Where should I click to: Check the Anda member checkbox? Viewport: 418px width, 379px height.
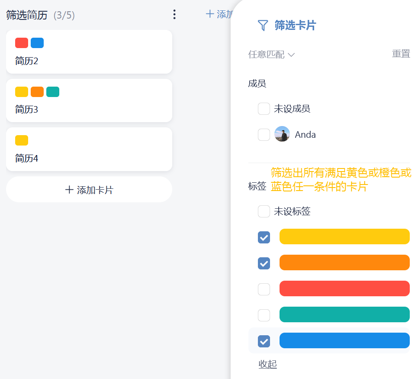(x=264, y=135)
